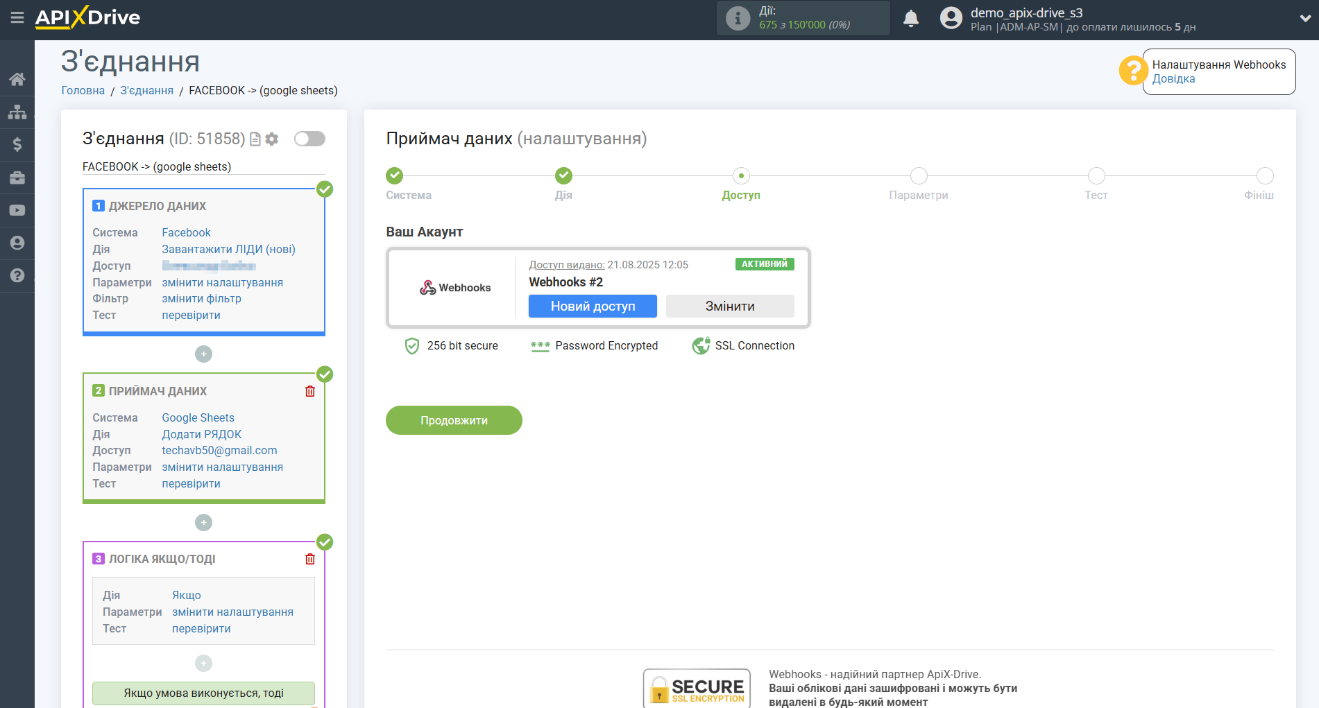This screenshot has height=708, width=1319.
Task: Open connection notes document icon
Action: (255, 139)
